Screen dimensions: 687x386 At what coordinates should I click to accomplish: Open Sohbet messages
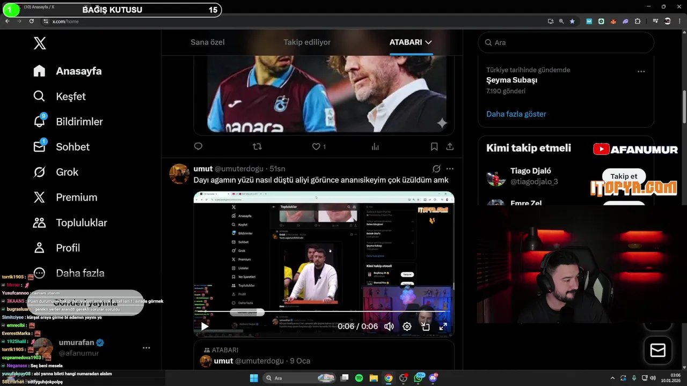[x=61, y=147]
